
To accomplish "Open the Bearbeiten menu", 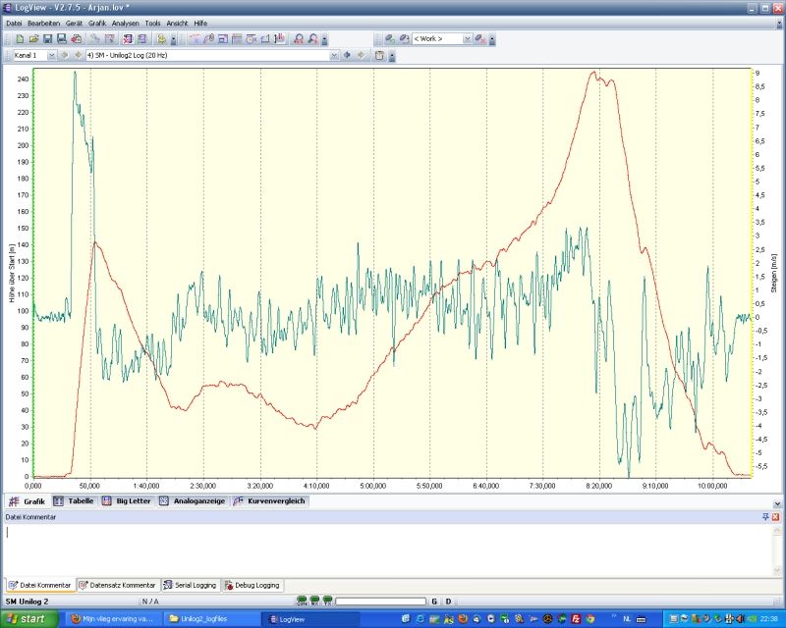I will pyautogui.click(x=43, y=23).
